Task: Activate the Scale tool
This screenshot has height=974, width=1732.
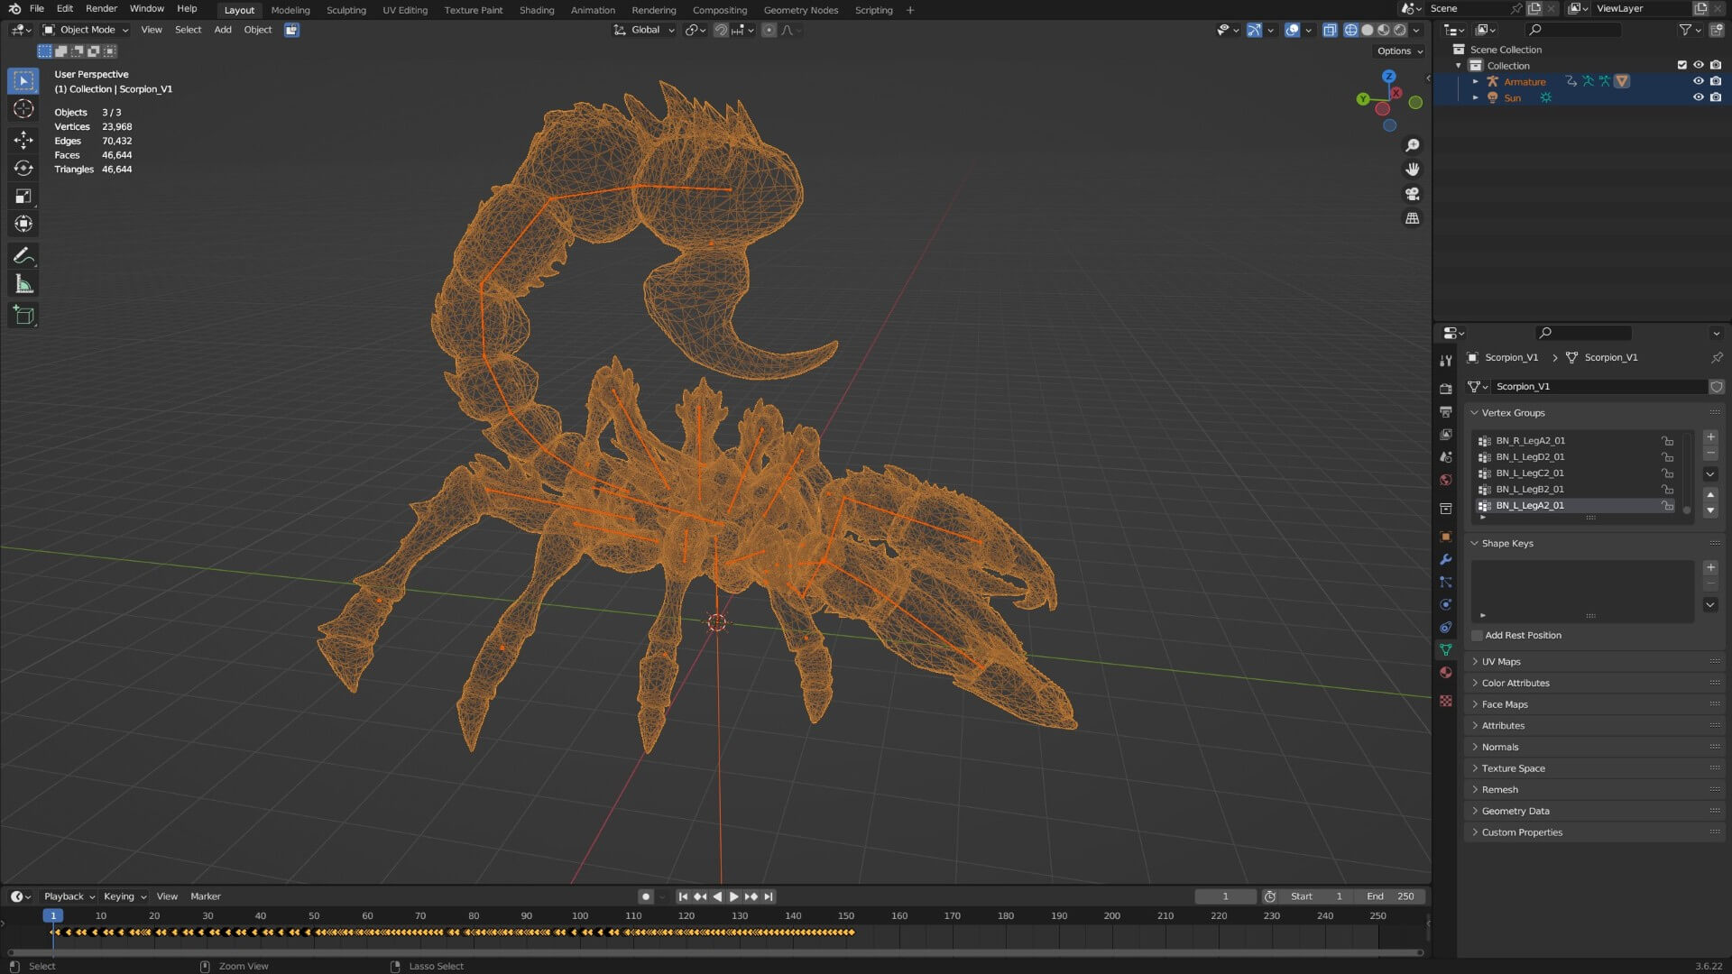Action: click(23, 197)
